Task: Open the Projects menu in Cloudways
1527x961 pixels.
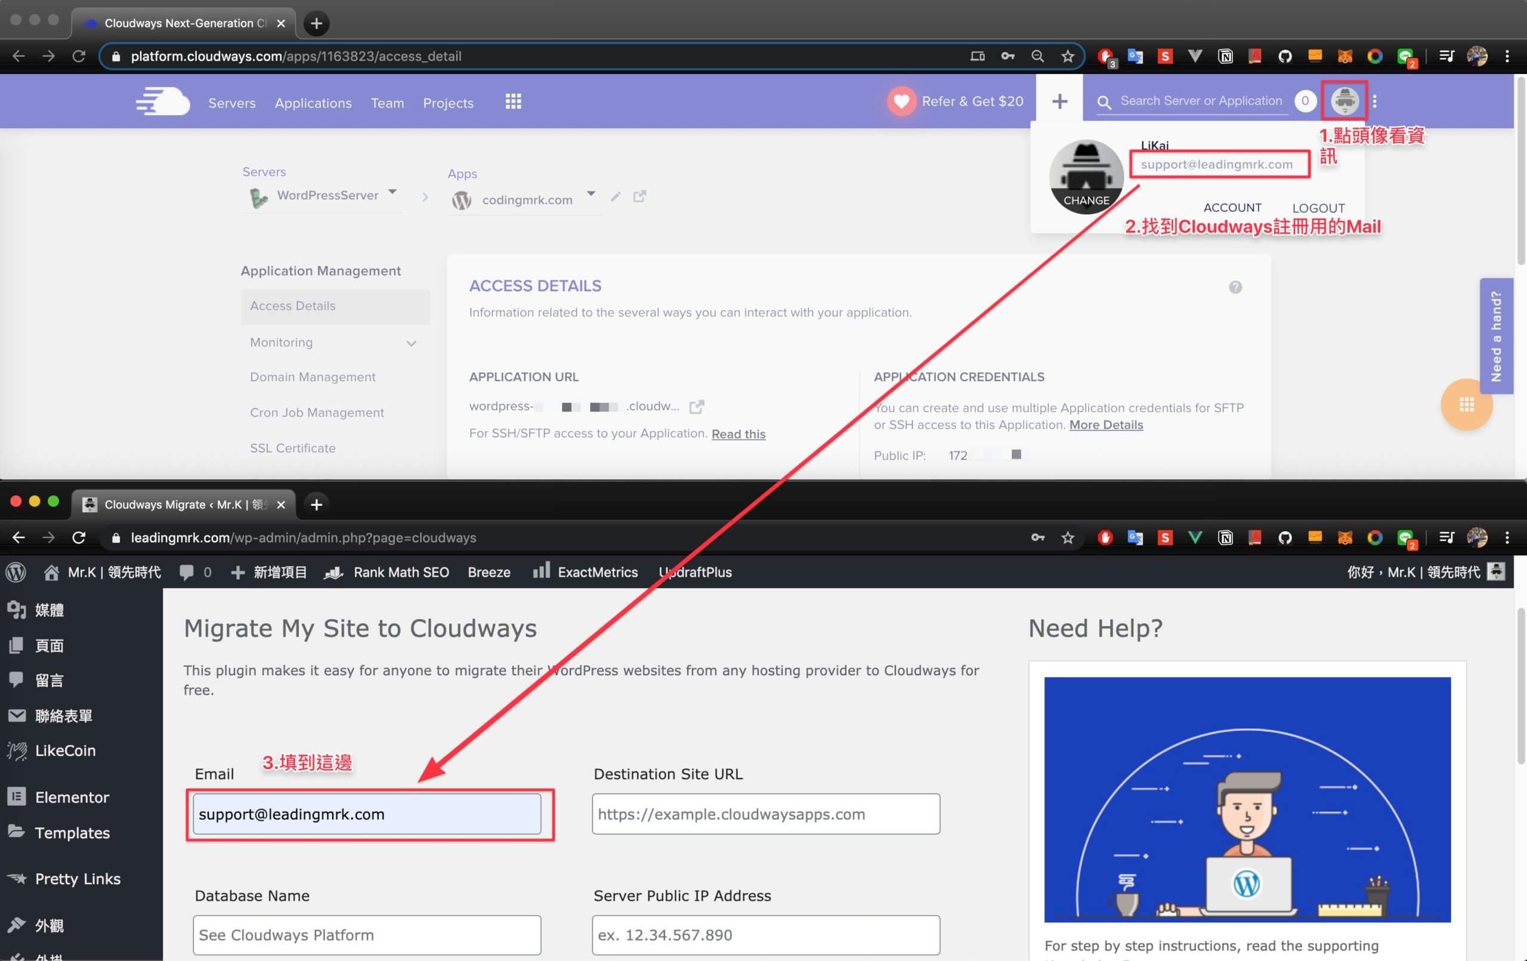Action: [x=449, y=103]
